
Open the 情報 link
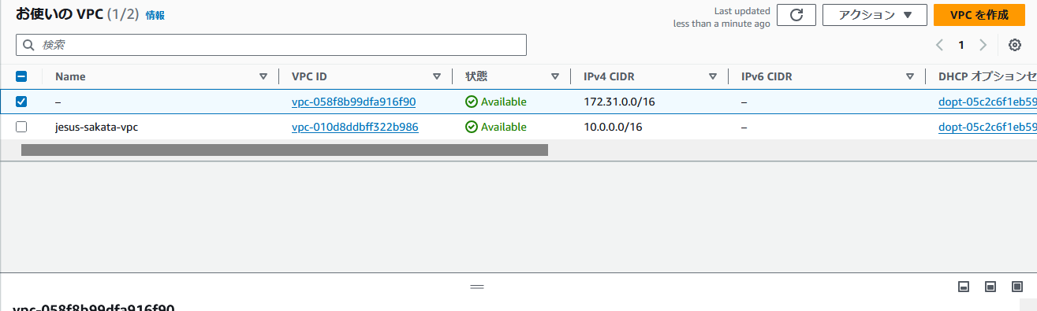[155, 15]
